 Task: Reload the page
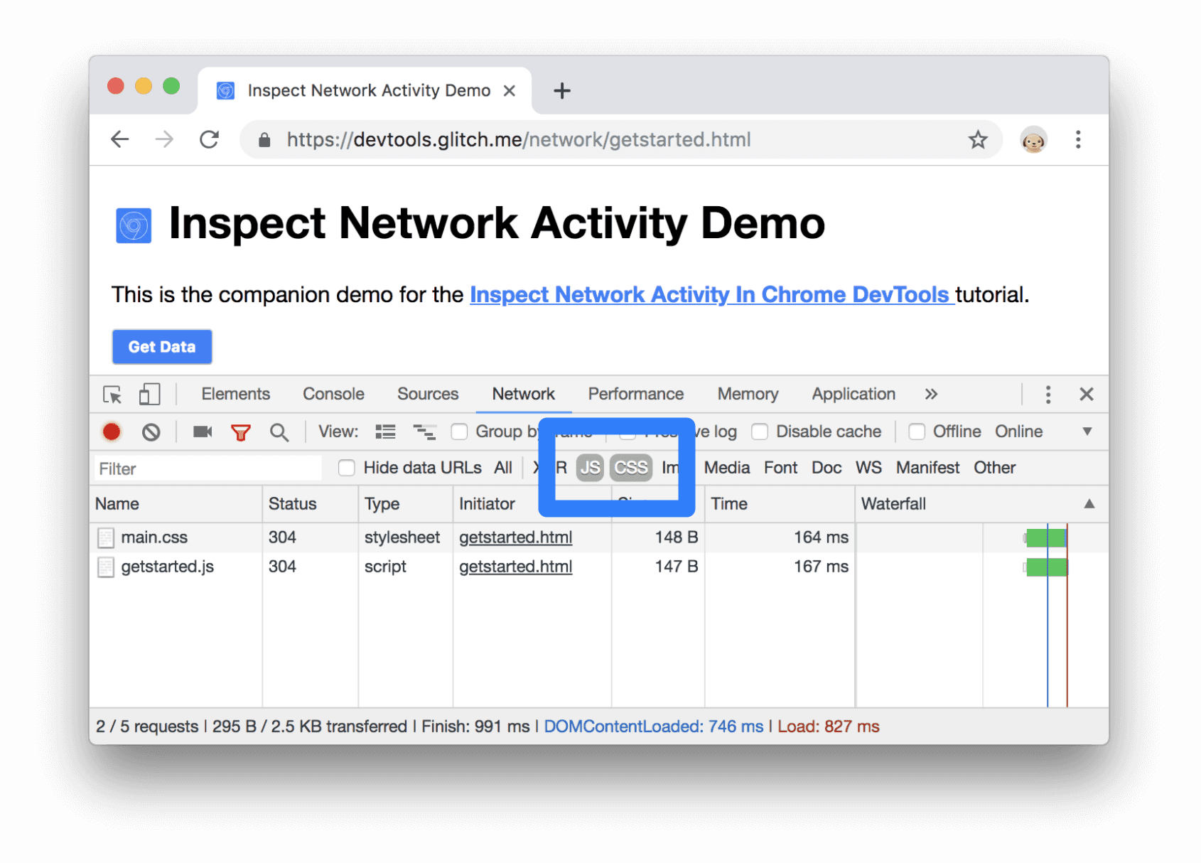(x=209, y=139)
